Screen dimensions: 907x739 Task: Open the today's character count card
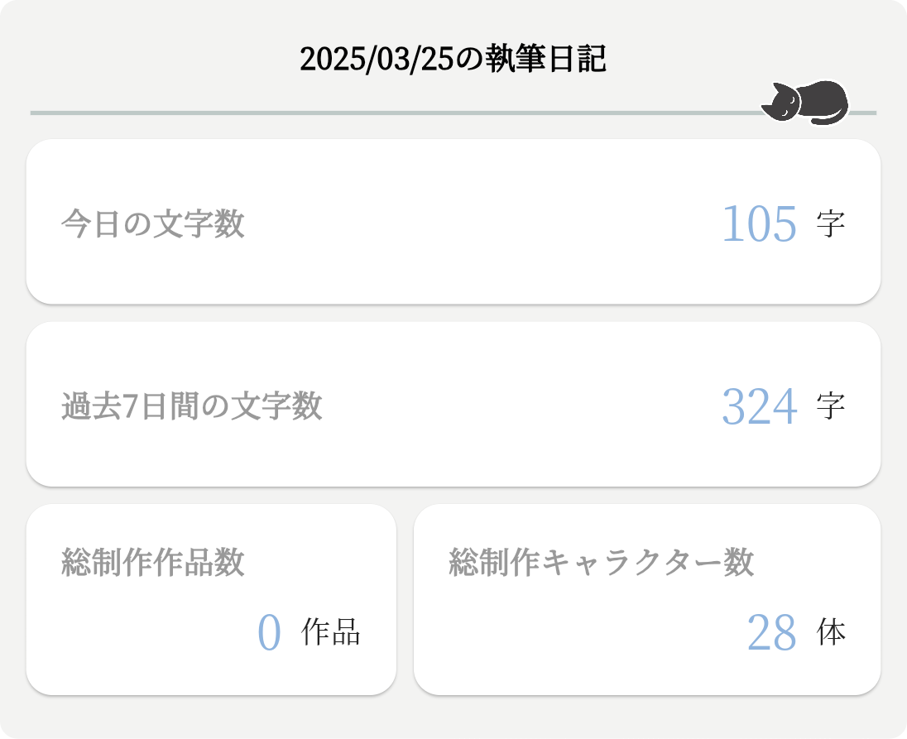[453, 265]
